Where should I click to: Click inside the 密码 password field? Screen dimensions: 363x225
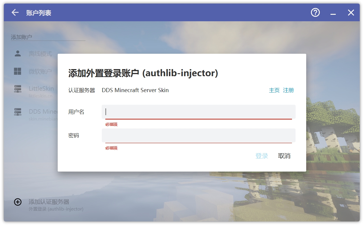coord(198,135)
